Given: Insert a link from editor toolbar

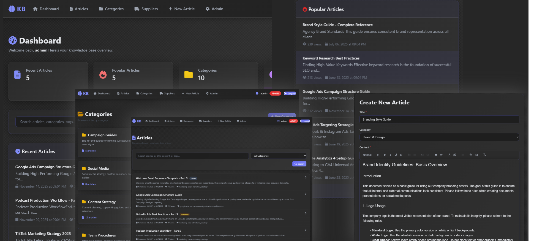Looking at the screenshot, I should 471,155.
